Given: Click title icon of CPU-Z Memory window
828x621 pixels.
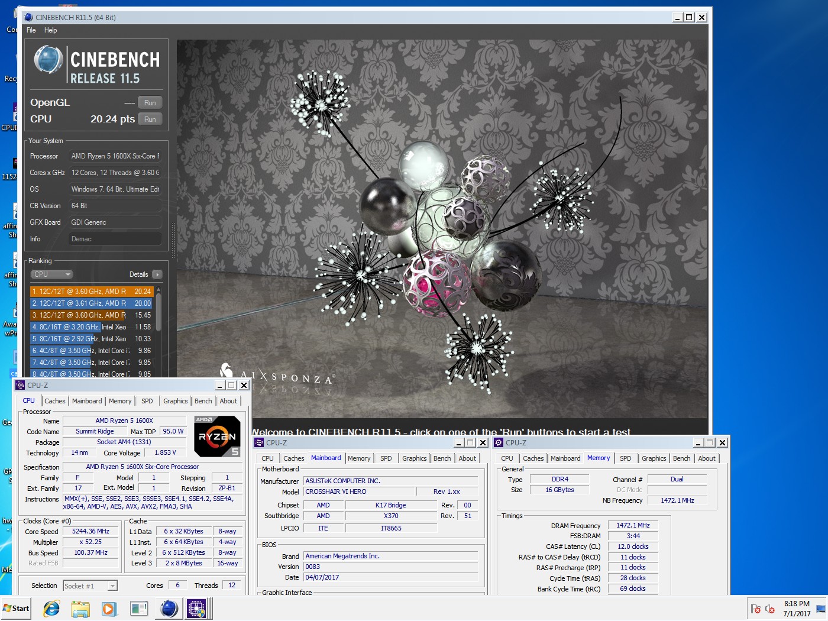Looking at the screenshot, I should [x=499, y=442].
